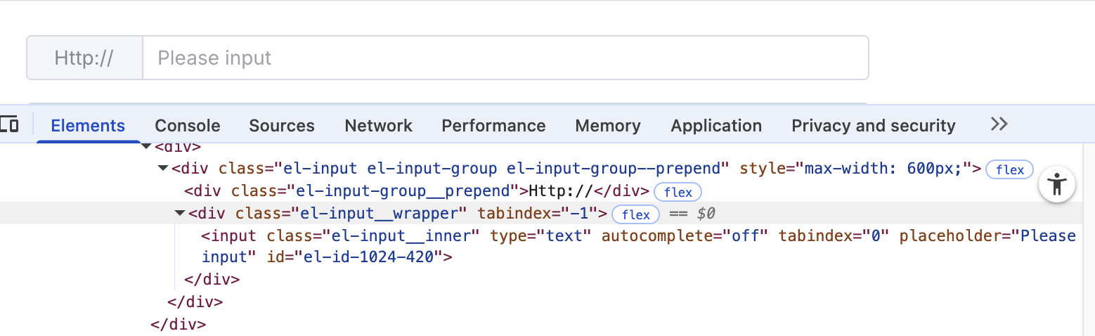Toggle flex badge on el-input-group--prepend div
The image size is (1095, 336).
tap(1009, 169)
